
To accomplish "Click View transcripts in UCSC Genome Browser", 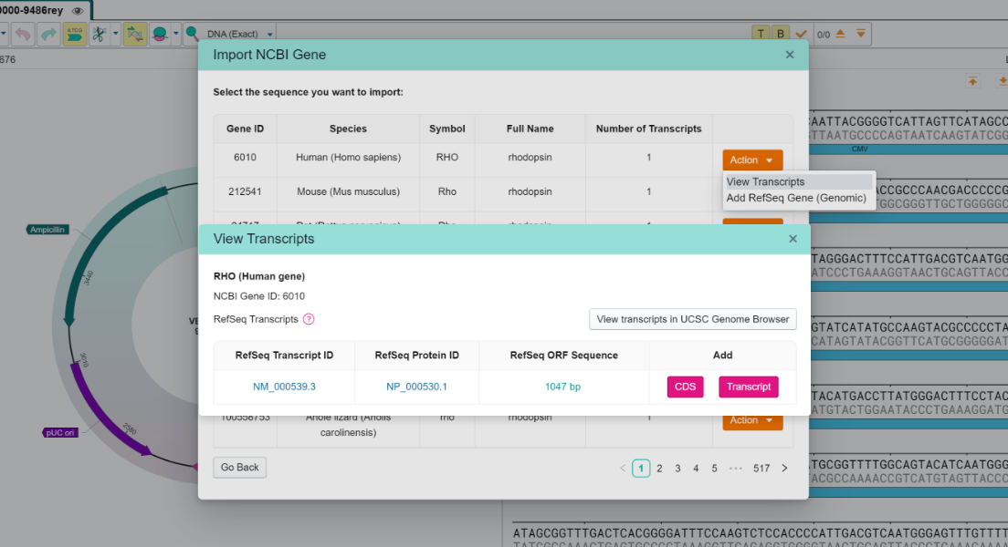I will click(692, 319).
